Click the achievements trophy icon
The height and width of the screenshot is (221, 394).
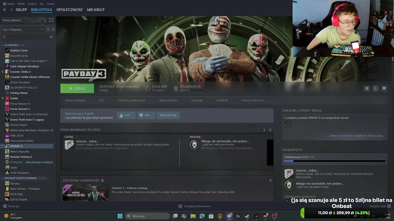pyautogui.click(x=176, y=88)
